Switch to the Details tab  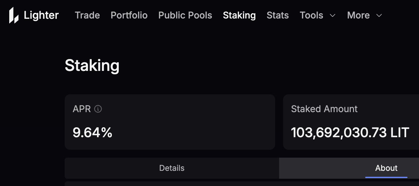point(172,168)
